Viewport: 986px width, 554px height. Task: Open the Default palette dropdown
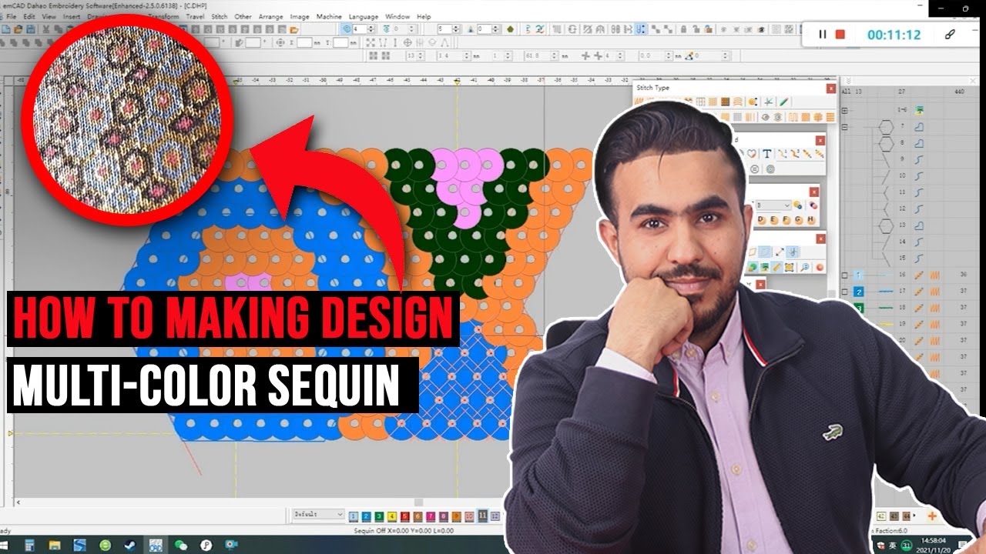(319, 514)
